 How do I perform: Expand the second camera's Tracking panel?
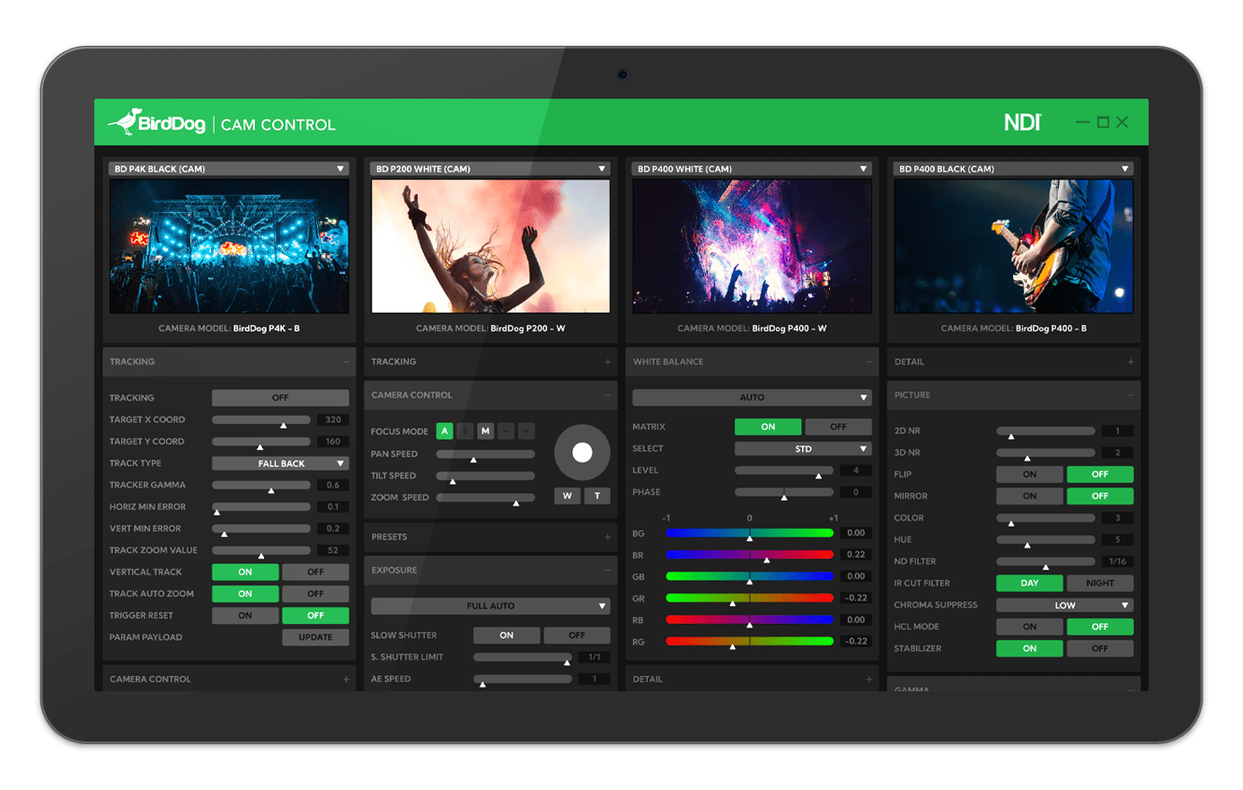click(607, 362)
